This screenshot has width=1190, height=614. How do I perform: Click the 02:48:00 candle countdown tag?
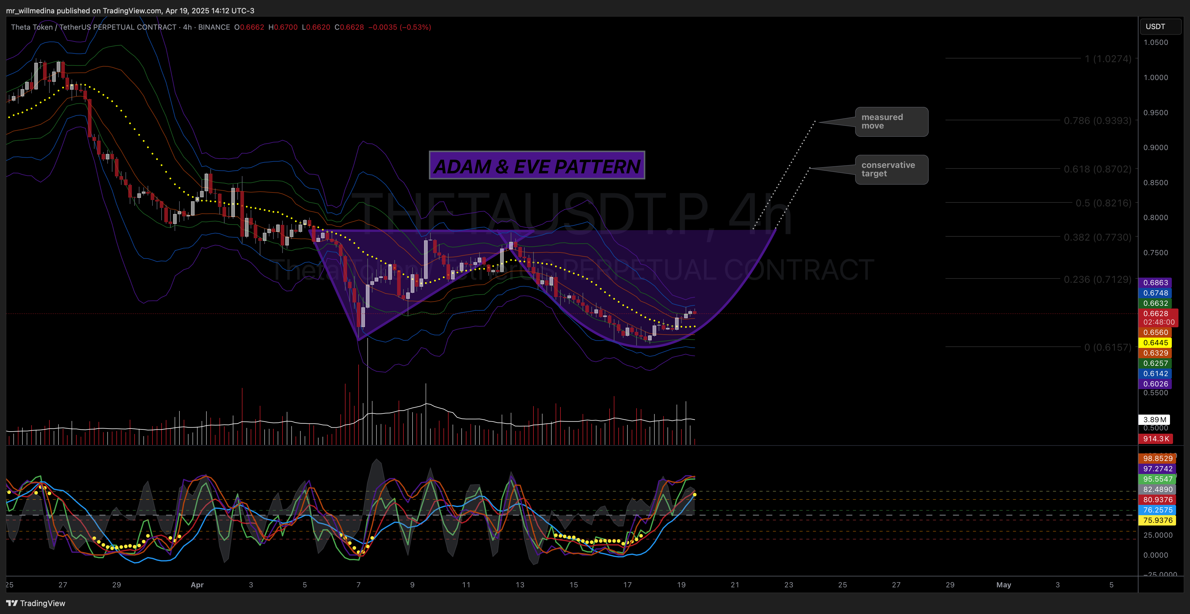point(1158,322)
